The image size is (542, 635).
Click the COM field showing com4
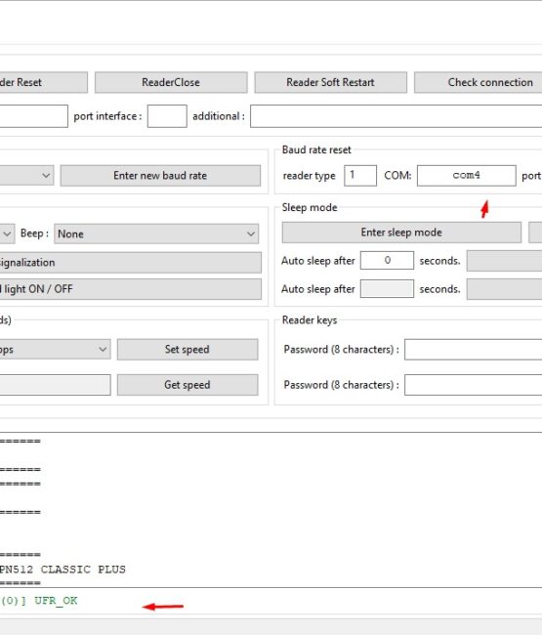click(466, 175)
